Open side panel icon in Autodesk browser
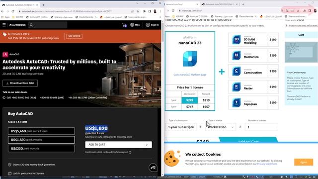This screenshot has width=318, height=179. coord(150,11)
